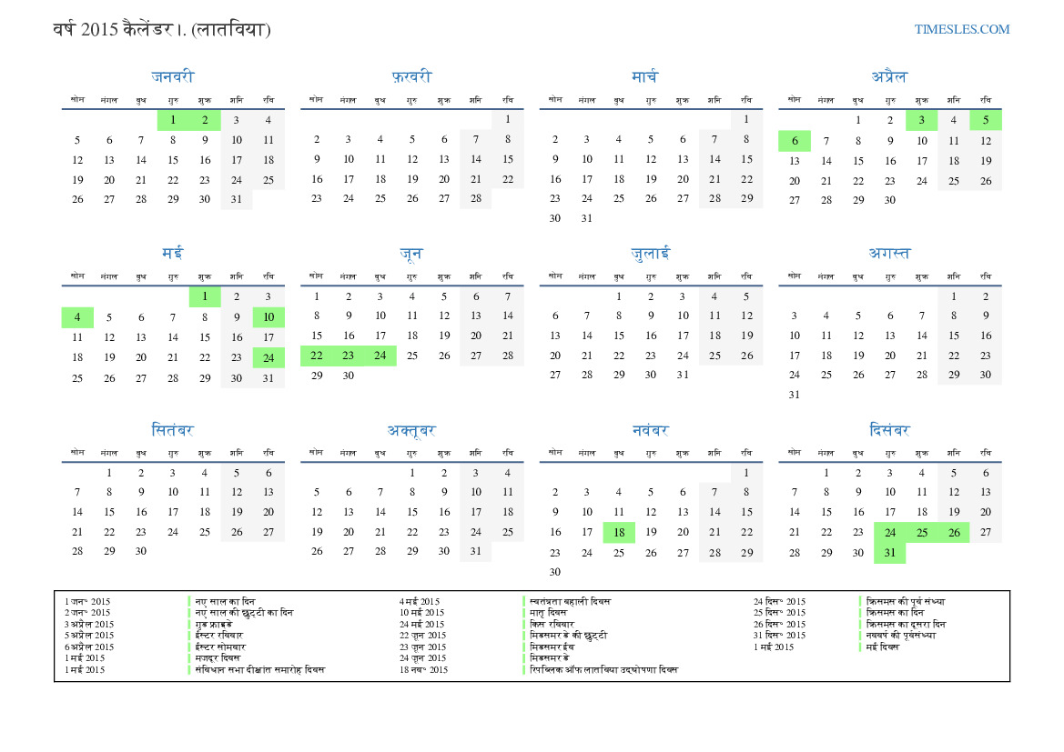Open the TIMESLES.COM link

pyautogui.click(x=961, y=29)
